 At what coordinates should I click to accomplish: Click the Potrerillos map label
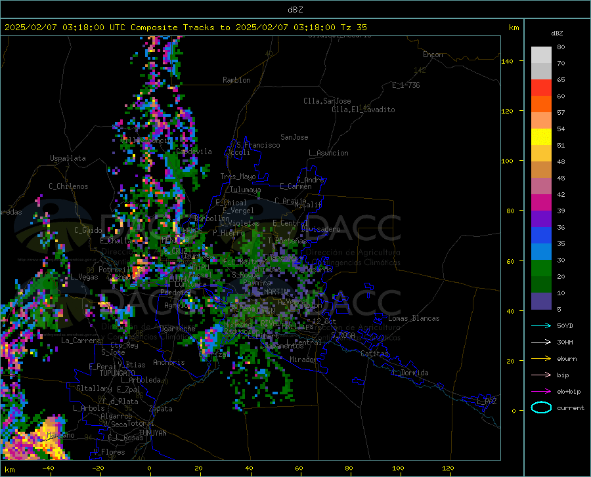(x=120, y=270)
